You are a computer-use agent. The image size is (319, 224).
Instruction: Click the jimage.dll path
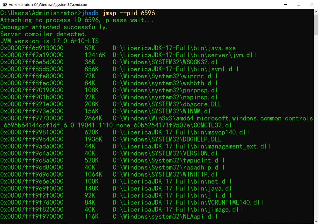178,209
